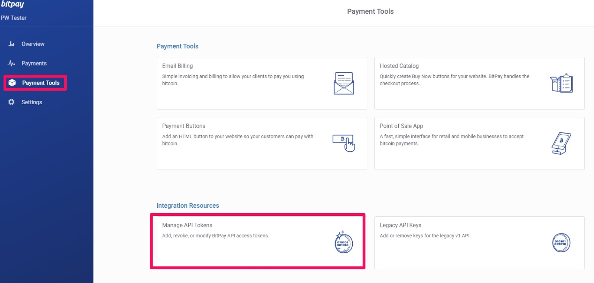Screen dimensions: 594x283
Task: Click the PW Tester account name
Action: (x=13, y=18)
